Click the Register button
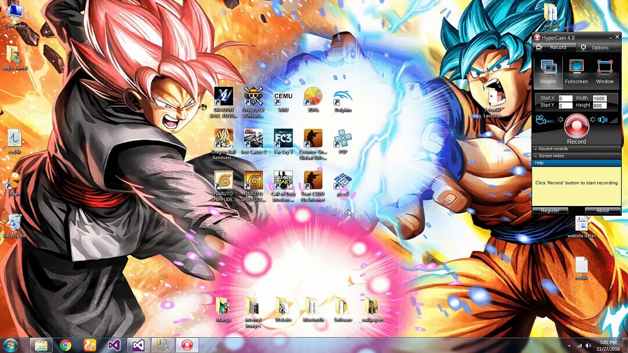The image size is (628, 353). pos(550,211)
